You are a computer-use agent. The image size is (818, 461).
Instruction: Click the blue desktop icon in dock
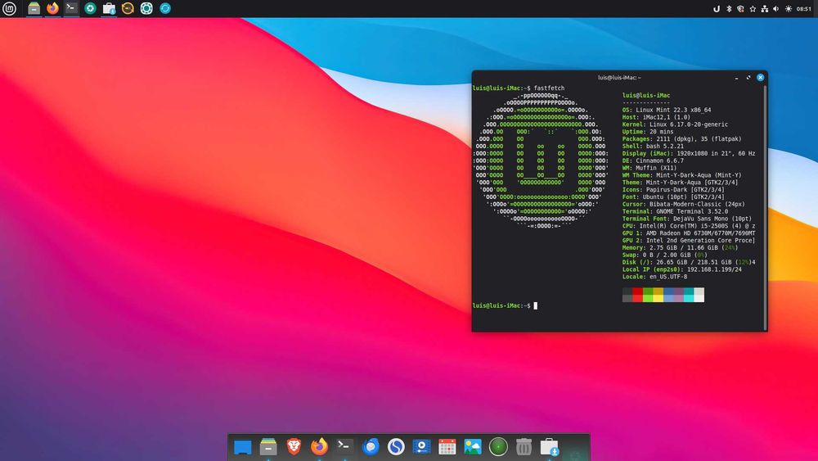tap(243, 447)
